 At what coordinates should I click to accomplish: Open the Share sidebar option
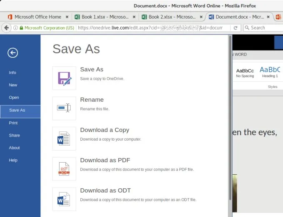coord(14,135)
